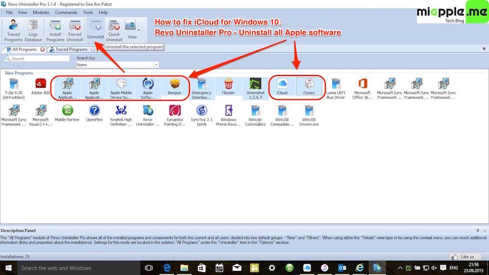The image size is (489, 275).
Task: Open the Logs Database module
Action: click(33, 30)
